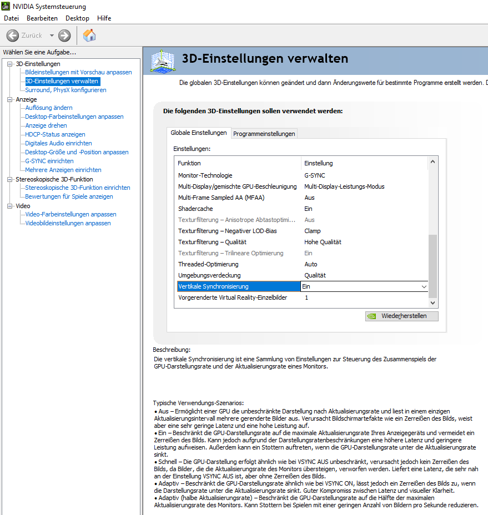Click the Texturfilterung – Trilineare Optimierung row
This screenshot has height=515, width=488.
pos(303,253)
